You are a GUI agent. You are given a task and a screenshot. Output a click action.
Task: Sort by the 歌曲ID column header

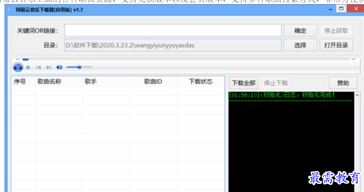tap(153, 81)
